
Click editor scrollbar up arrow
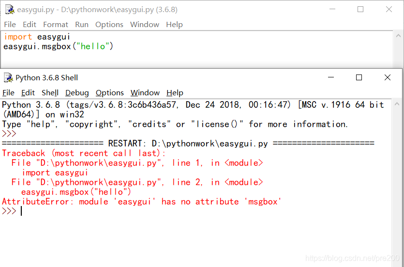(x=398, y=36)
